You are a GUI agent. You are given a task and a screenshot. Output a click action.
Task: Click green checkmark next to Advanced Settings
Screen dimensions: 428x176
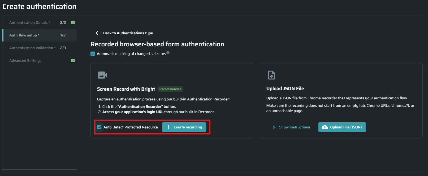(73, 61)
